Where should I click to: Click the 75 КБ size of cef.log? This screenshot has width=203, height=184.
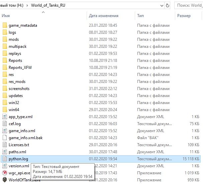click(194, 123)
